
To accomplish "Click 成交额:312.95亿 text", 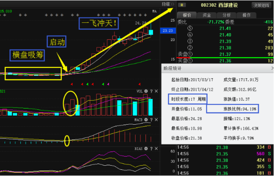I will click(x=240, y=90).
